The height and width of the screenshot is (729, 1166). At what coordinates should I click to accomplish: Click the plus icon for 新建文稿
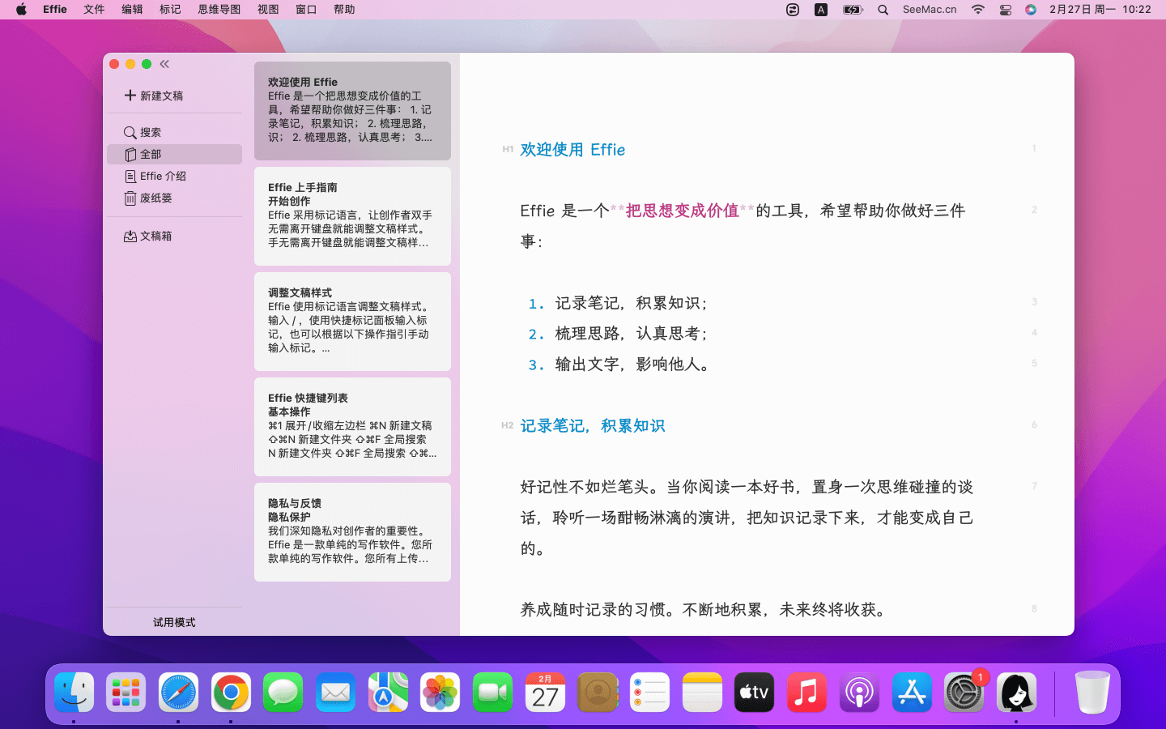(130, 96)
